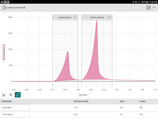Viewport: 158px width, 118px height.
Task: Open the file icon beside ia_xylene_isomers.imbl
Action: (x=4, y=8)
